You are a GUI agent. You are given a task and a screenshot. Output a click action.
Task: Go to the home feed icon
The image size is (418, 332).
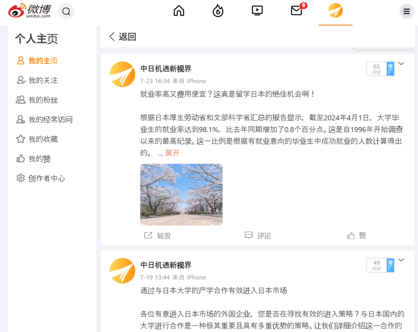click(179, 11)
